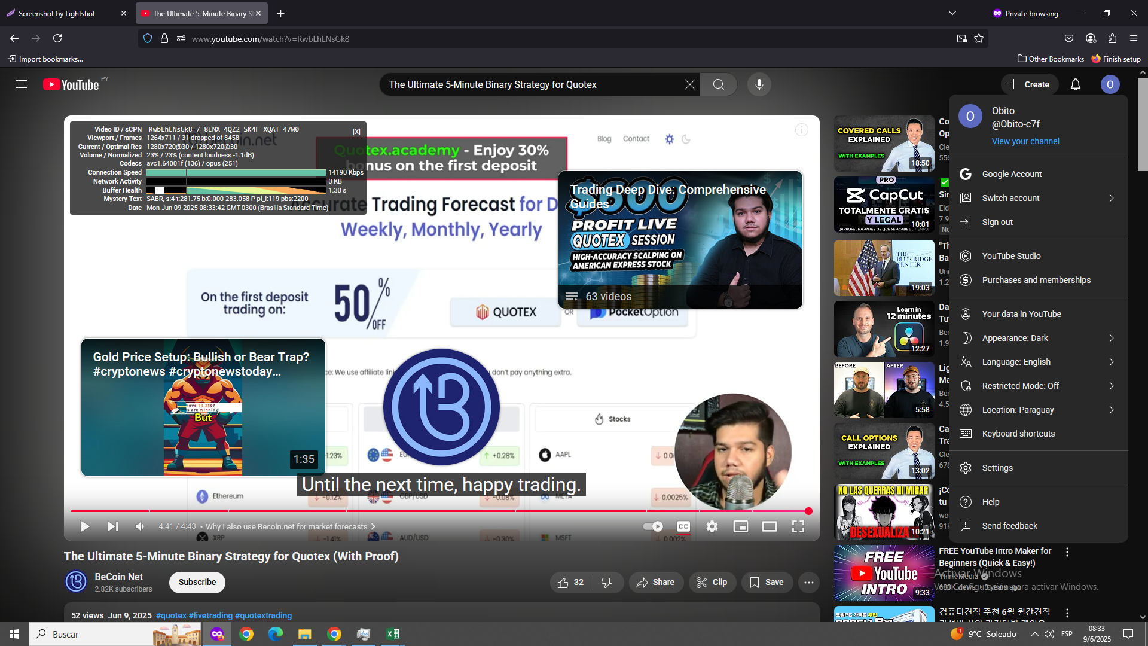1148x646 pixels.
Task: Expand the Restricted Mode: Off option
Action: coord(1038,386)
